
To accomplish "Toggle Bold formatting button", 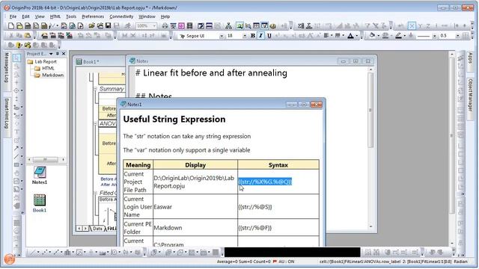I will pyautogui.click(x=253, y=36).
